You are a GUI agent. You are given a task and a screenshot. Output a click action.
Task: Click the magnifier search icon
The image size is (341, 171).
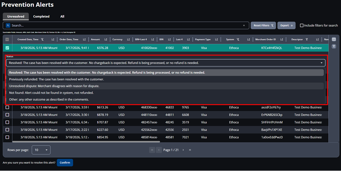[x=8, y=26]
